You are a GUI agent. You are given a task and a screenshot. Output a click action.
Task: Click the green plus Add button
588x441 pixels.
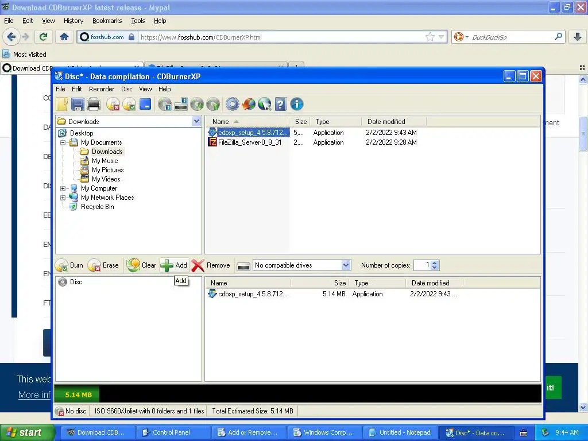click(174, 265)
